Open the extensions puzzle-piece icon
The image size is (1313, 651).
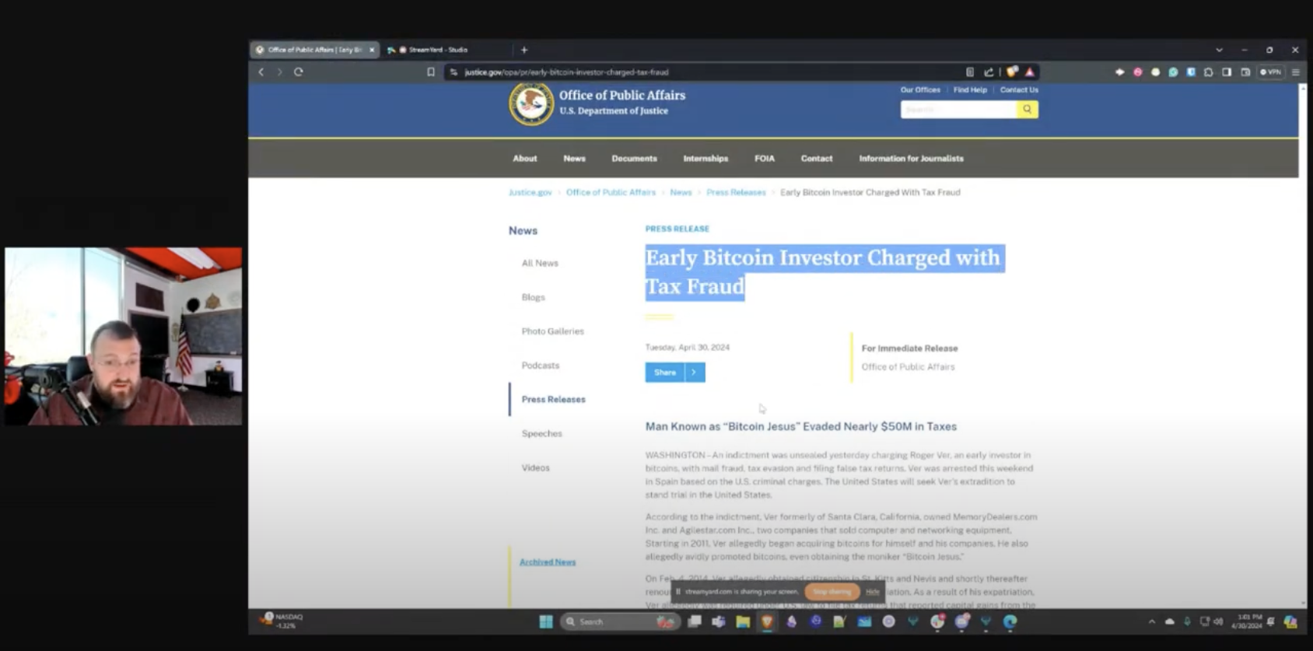[x=1209, y=72]
